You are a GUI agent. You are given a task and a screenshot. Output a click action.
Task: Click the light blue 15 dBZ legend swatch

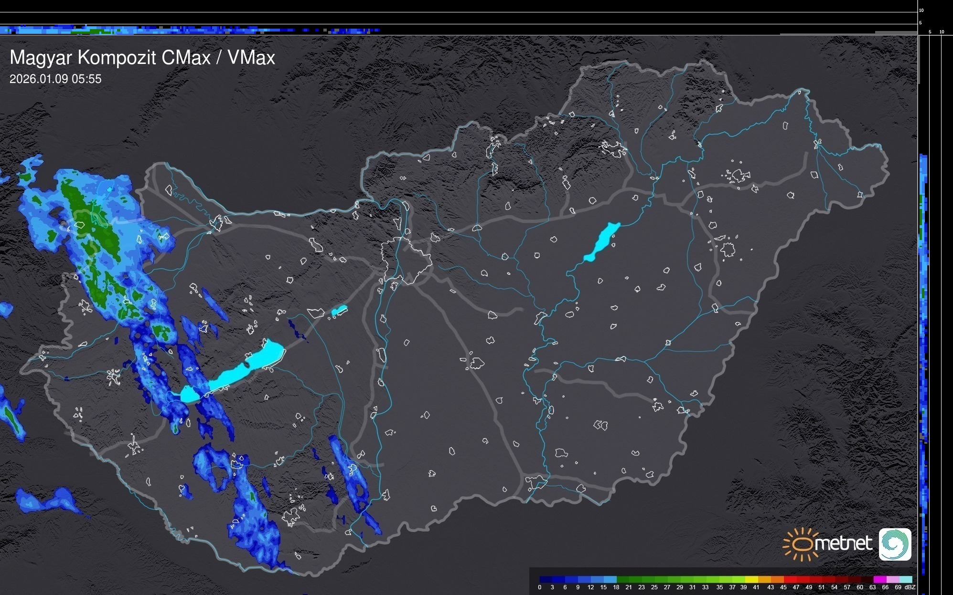tap(610, 580)
